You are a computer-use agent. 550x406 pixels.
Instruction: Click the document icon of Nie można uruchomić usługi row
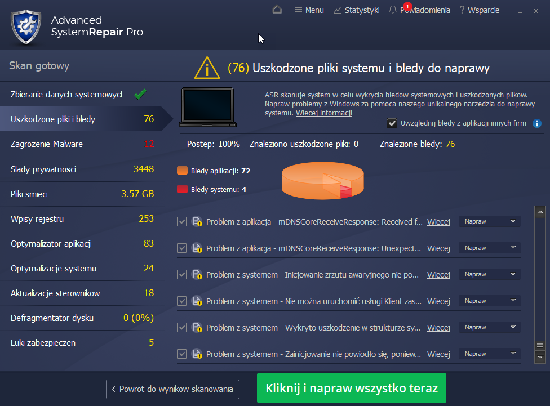(x=197, y=301)
